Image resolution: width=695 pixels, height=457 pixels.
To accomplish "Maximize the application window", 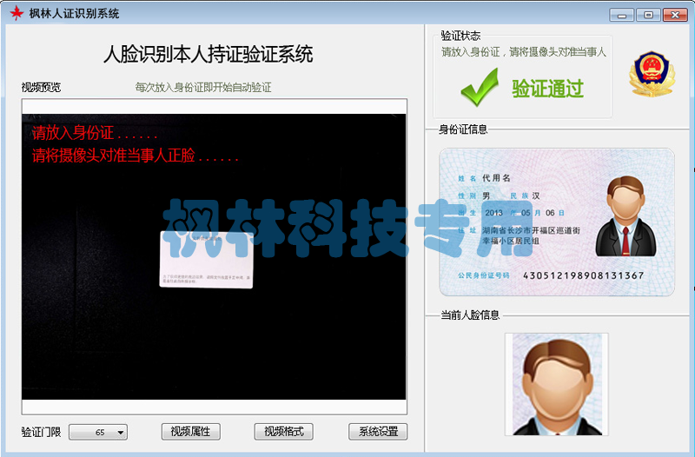I will tap(648, 15).
